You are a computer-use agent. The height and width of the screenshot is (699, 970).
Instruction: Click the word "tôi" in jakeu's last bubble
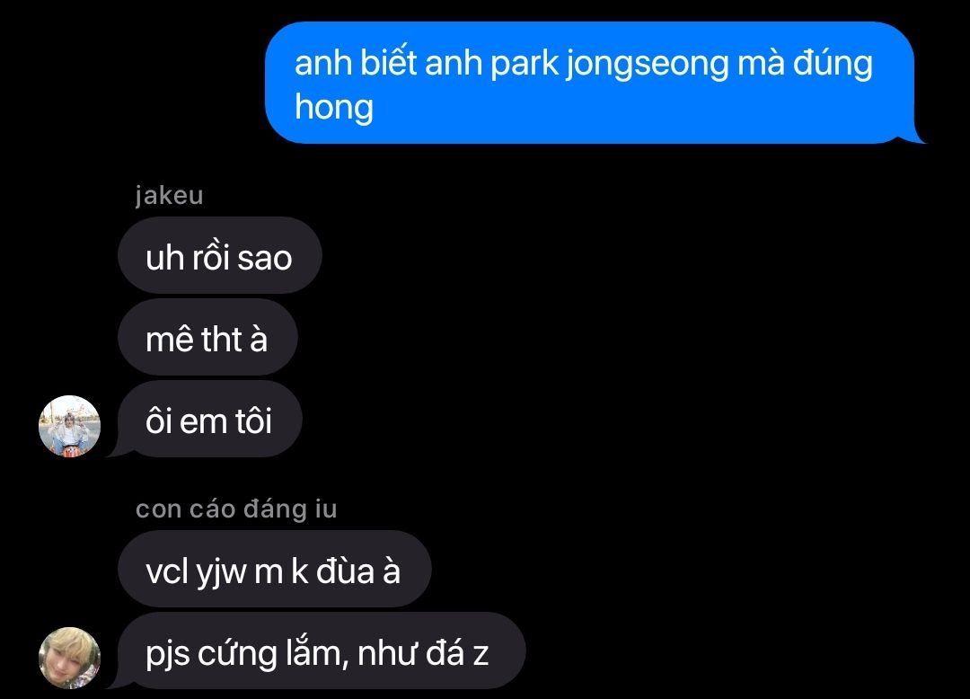(253, 420)
